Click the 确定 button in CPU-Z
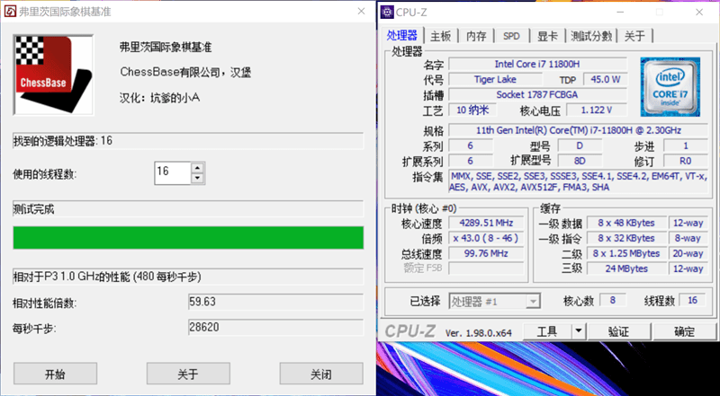 point(684,331)
